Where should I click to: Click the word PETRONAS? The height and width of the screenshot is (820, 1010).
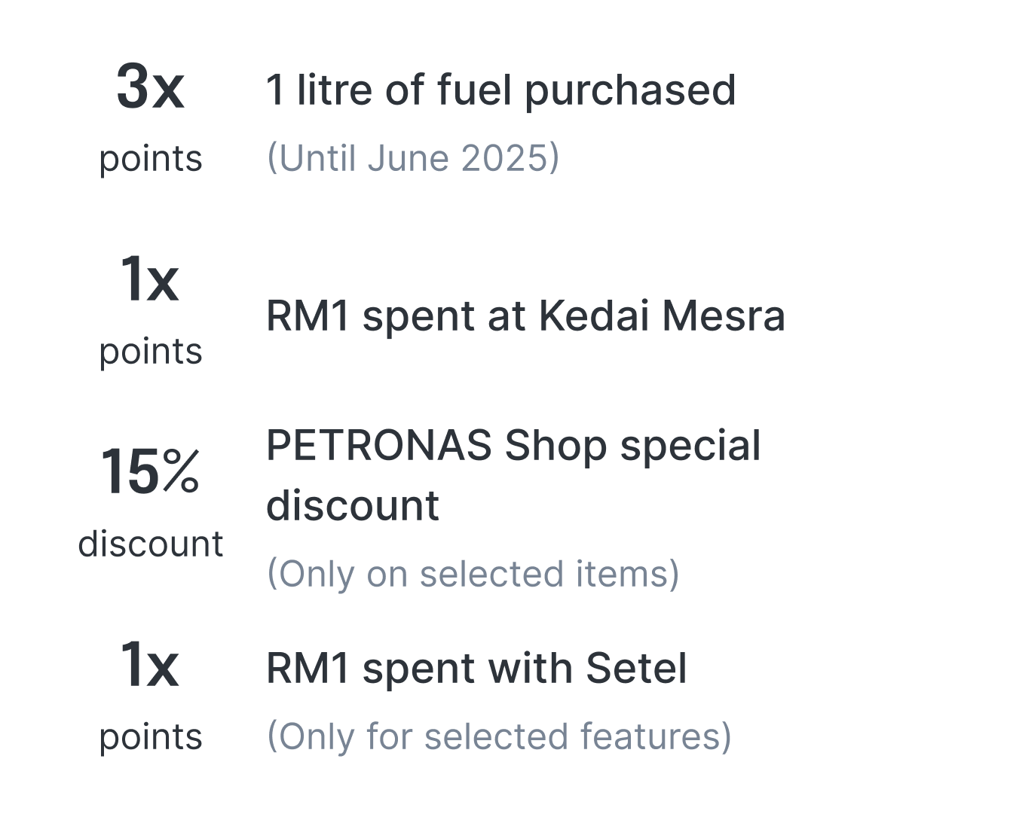tap(378, 445)
